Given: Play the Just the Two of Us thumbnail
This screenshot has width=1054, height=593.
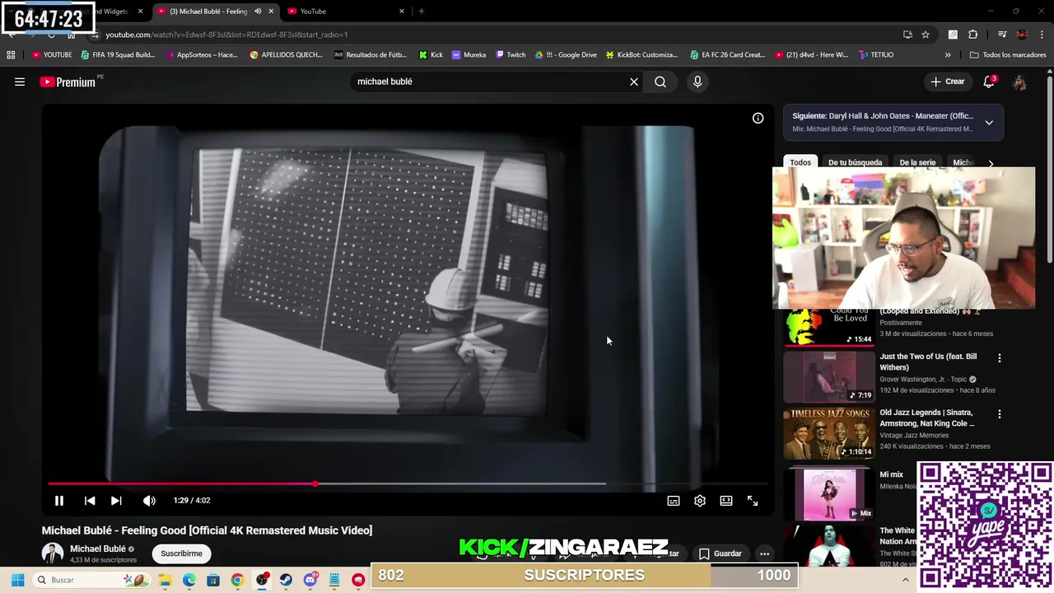Looking at the screenshot, I should pos(828,378).
